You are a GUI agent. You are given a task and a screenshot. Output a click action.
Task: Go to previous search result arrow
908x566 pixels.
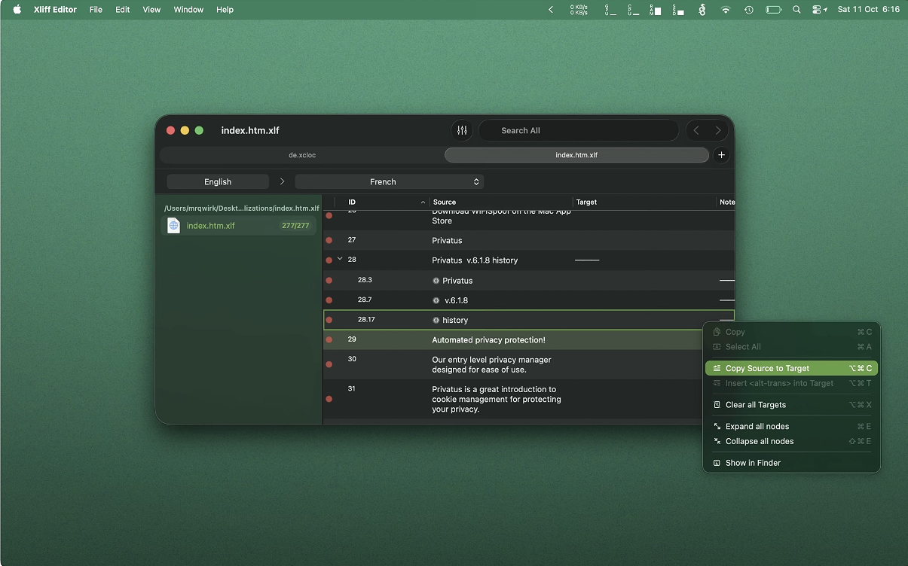(696, 130)
